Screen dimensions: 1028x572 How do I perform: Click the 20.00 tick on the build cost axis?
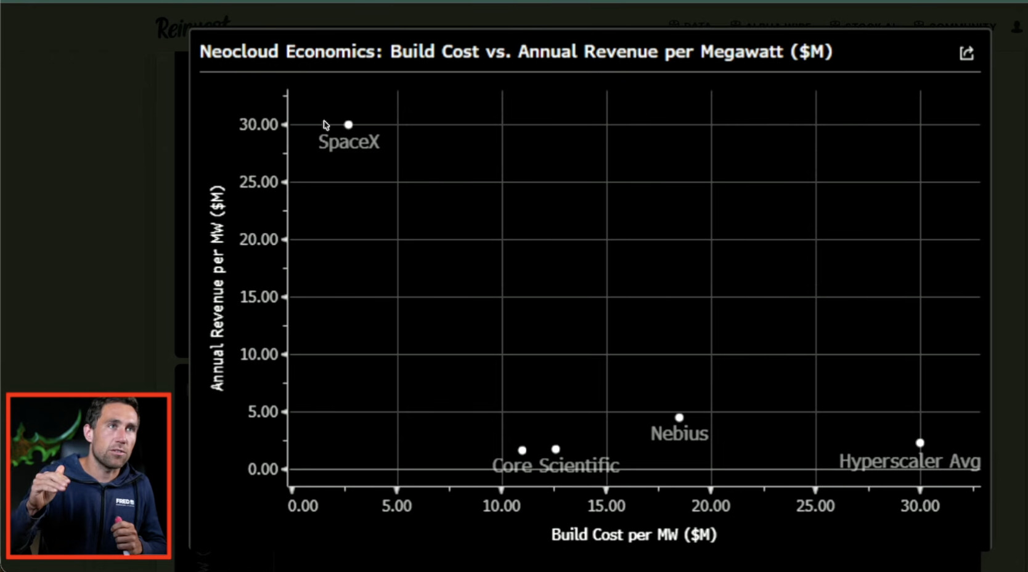click(711, 506)
